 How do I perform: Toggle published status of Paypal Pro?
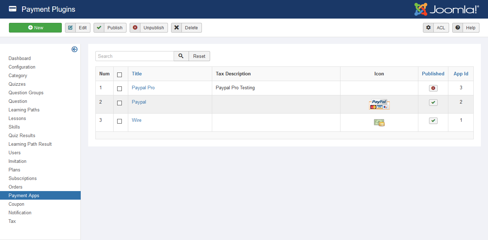click(x=433, y=88)
